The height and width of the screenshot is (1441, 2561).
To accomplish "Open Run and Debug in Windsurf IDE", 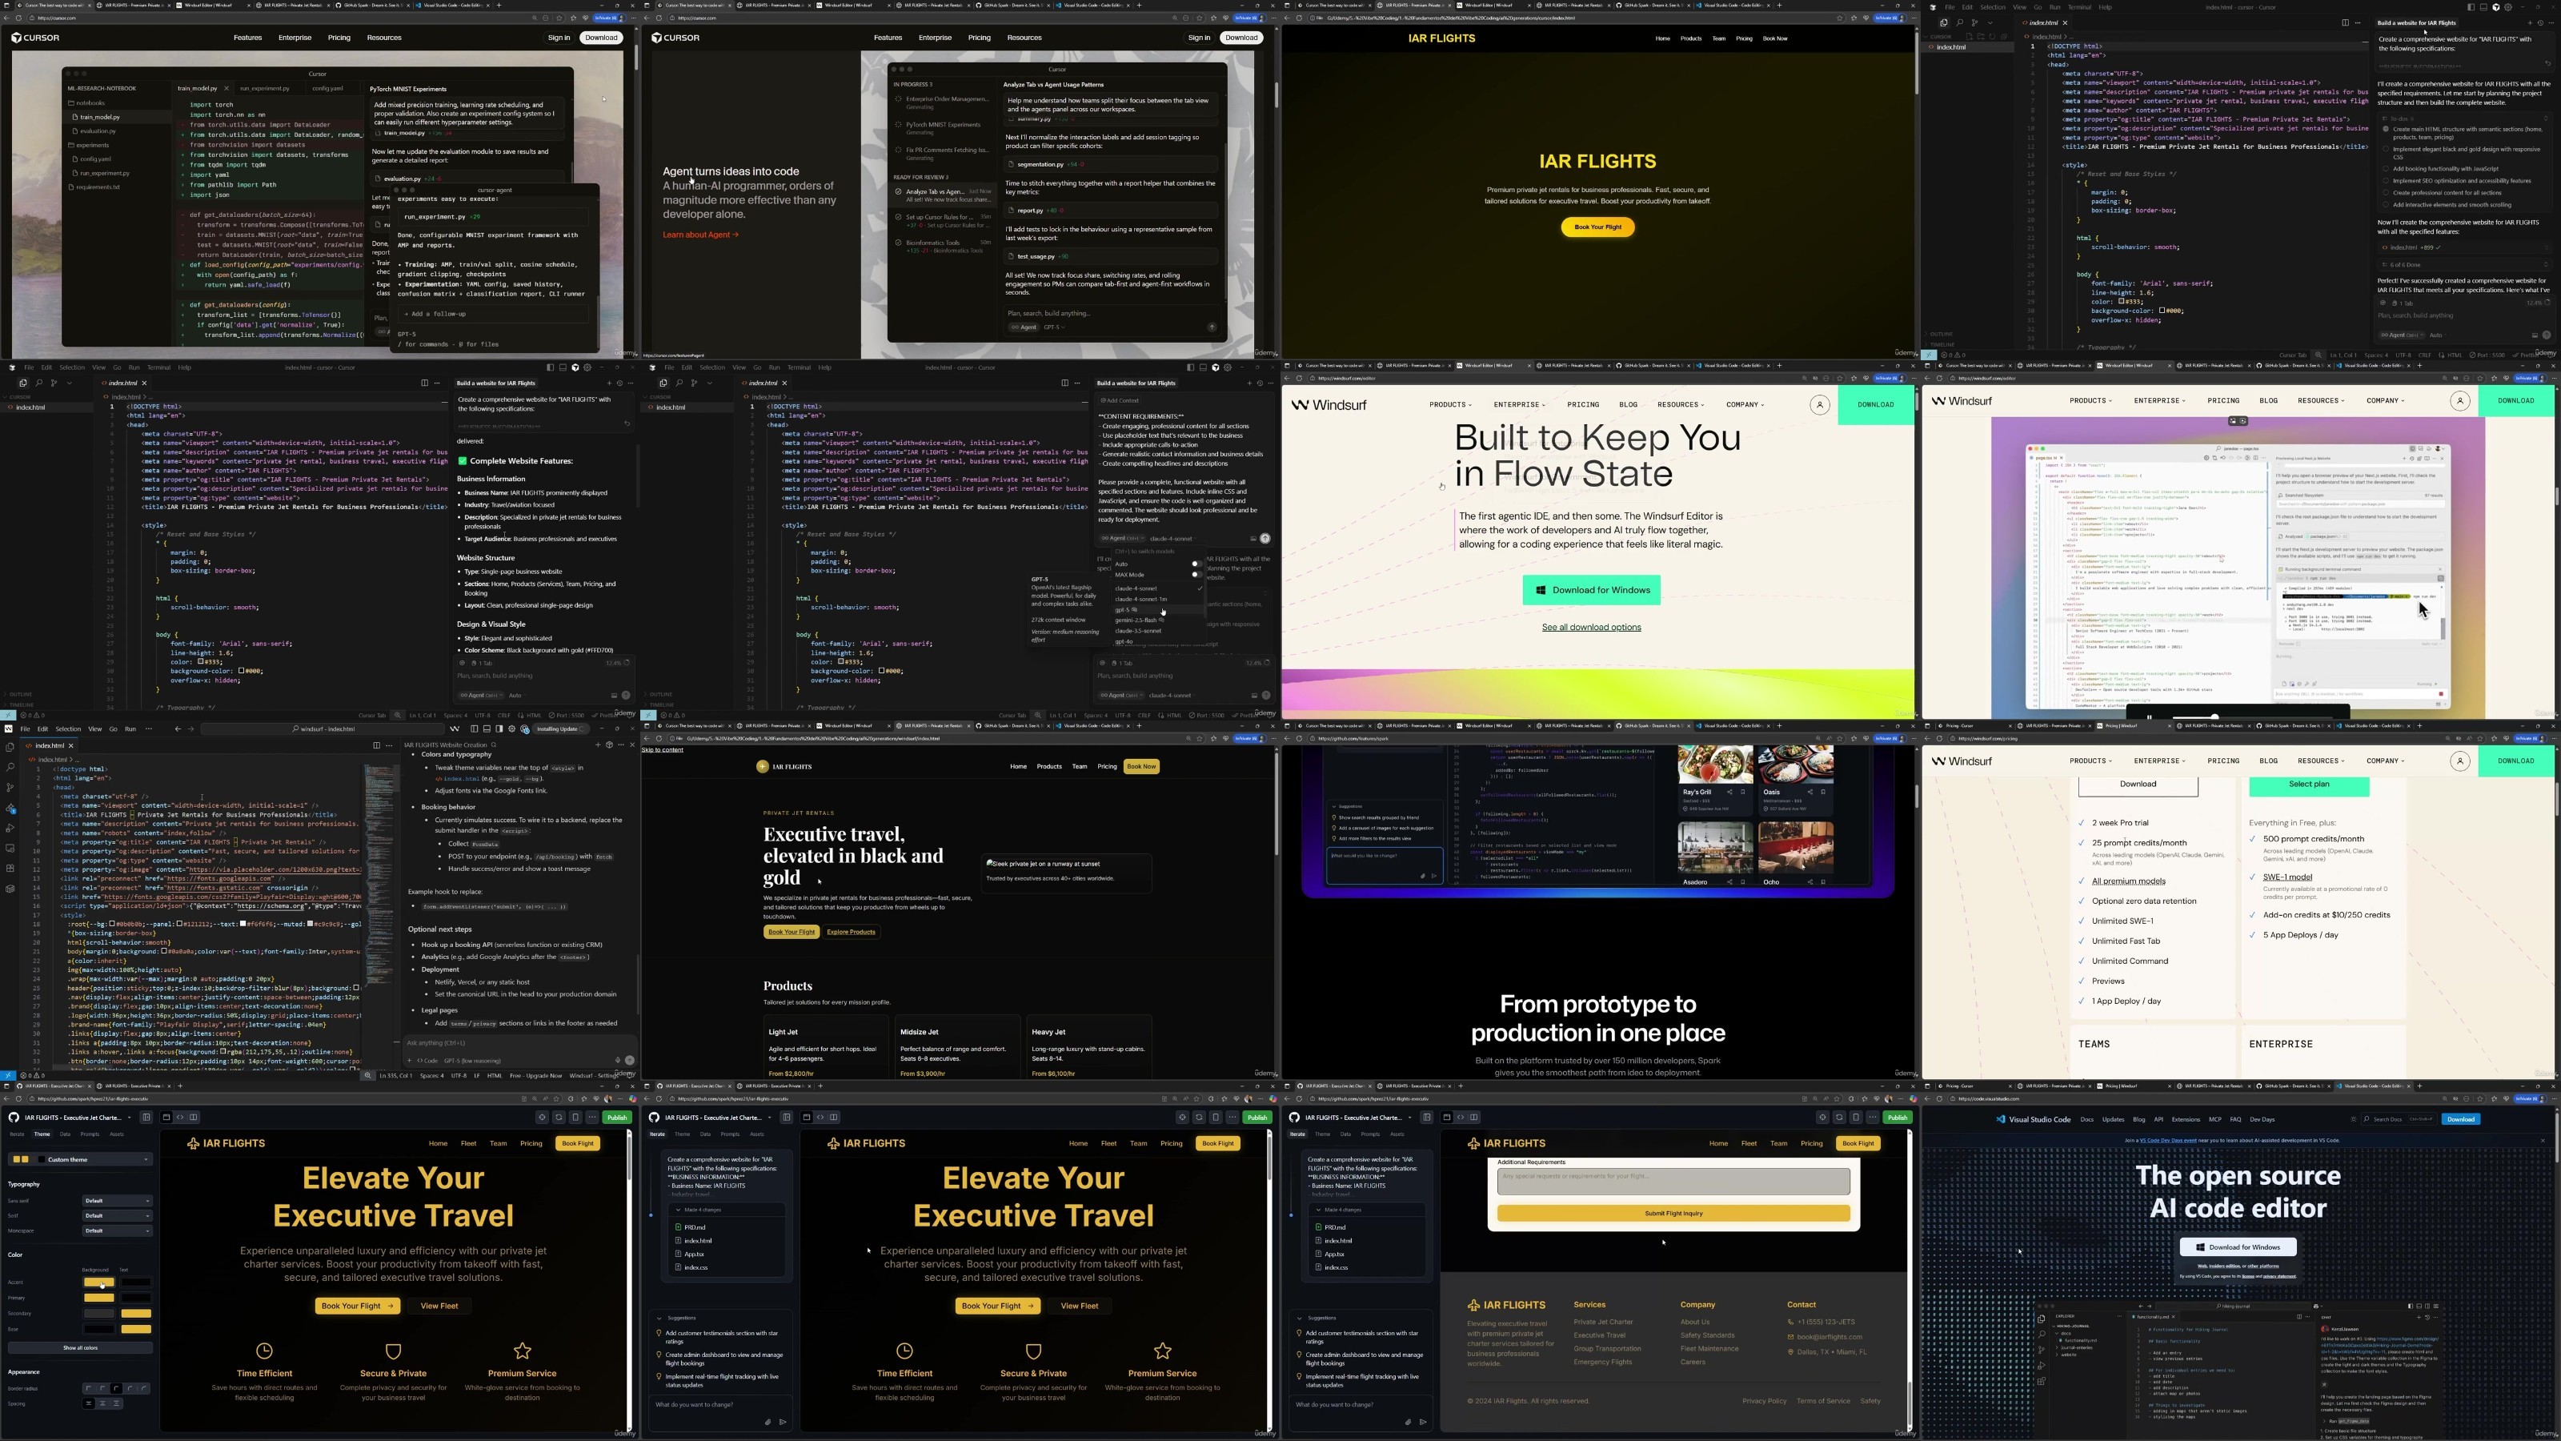I will point(10,829).
